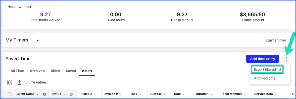
Task: Open column chooser icon beside export
Action: point(10,82)
